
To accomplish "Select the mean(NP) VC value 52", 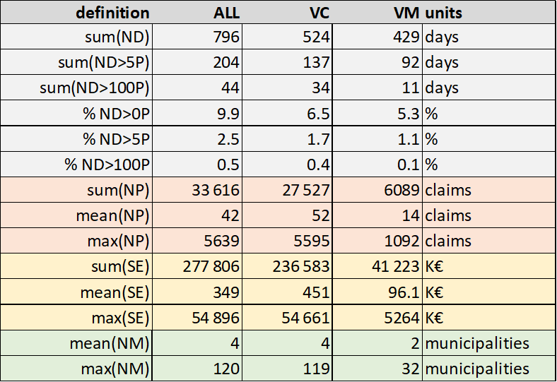I will 319,215.
